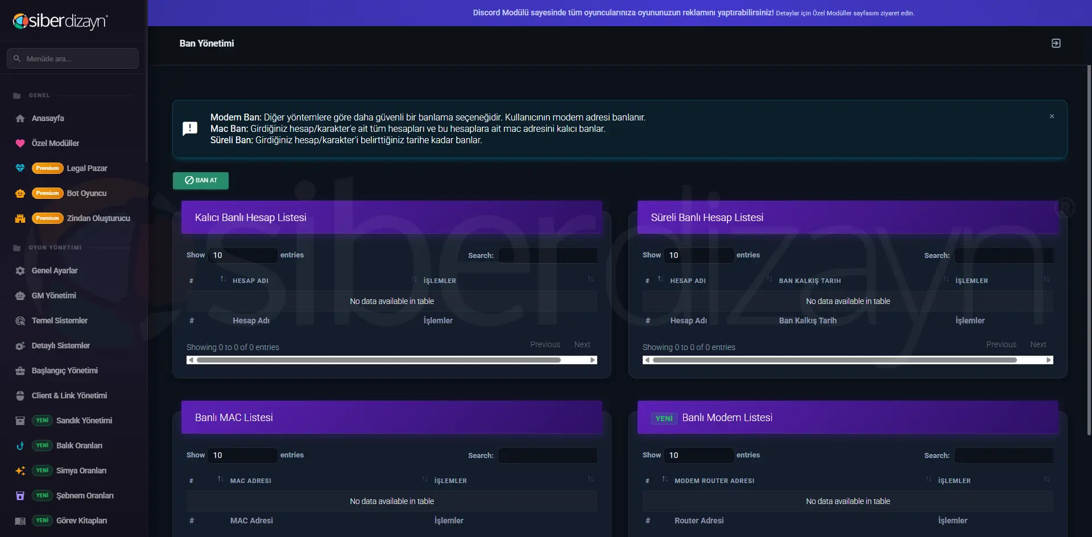
Task: Open entries dropdown in Kalıcı Banlı list
Action: tap(243, 255)
